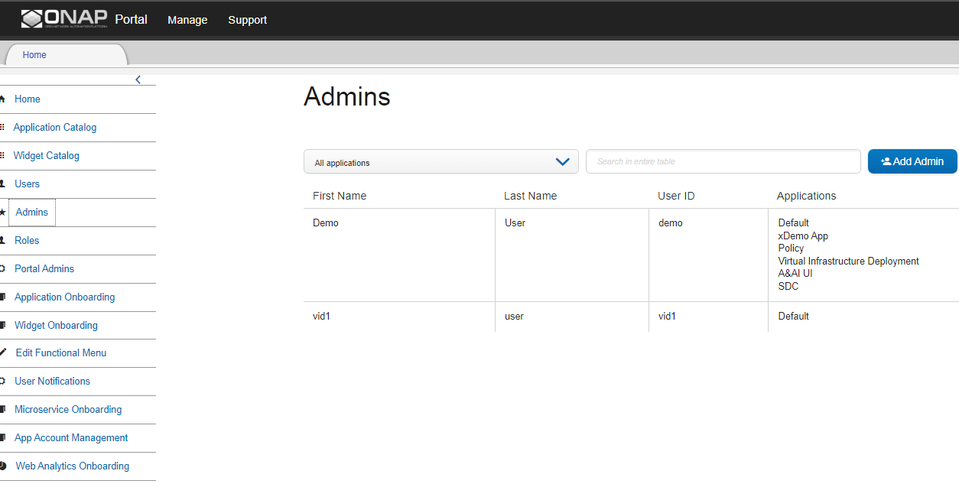Open Widget Catalog from sidebar
The width and height of the screenshot is (959, 497).
(47, 155)
